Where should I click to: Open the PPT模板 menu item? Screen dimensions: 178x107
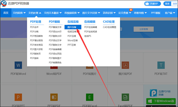[x=156, y=13]
